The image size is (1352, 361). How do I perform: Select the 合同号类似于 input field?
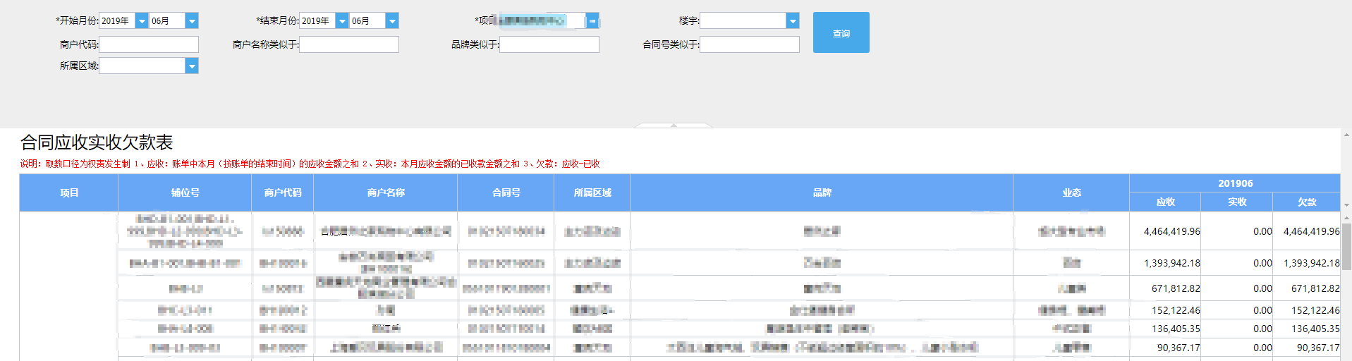[x=750, y=44]
